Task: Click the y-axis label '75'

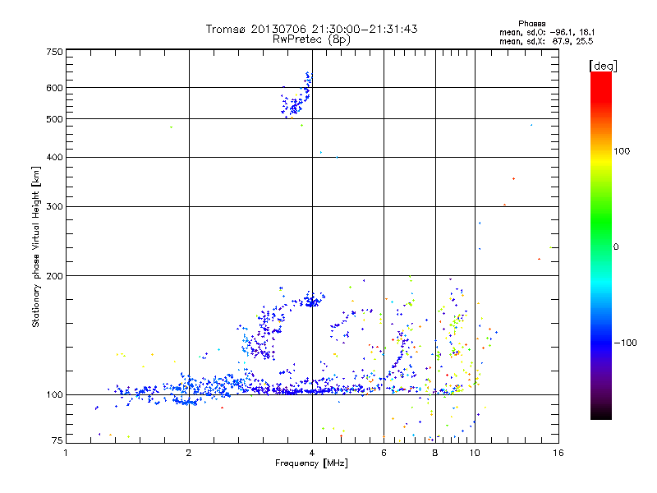Action: pos(57,440)
